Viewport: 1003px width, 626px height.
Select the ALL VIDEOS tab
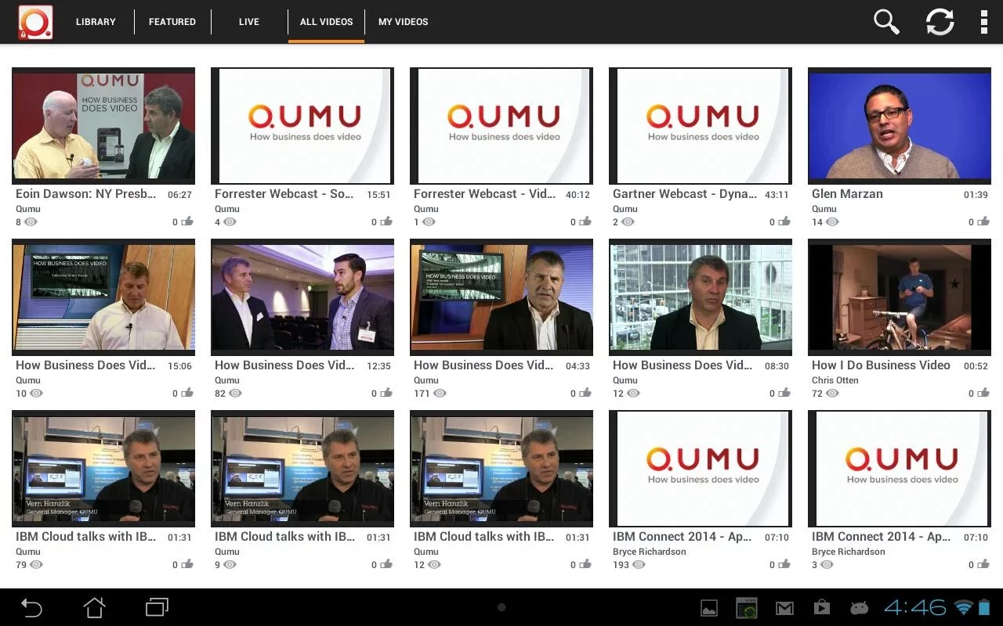coord(326,22)
